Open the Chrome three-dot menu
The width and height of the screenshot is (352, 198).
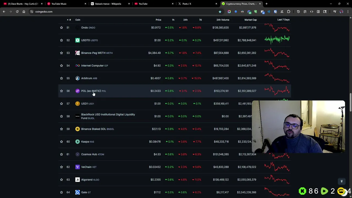click(348, 12)
